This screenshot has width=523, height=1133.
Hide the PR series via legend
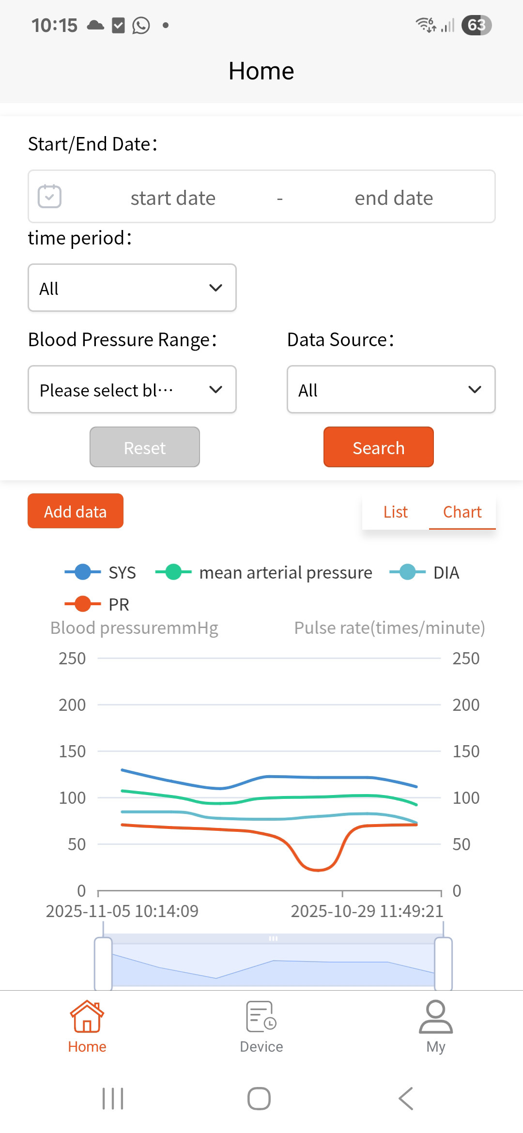click(x=97, y=604)
